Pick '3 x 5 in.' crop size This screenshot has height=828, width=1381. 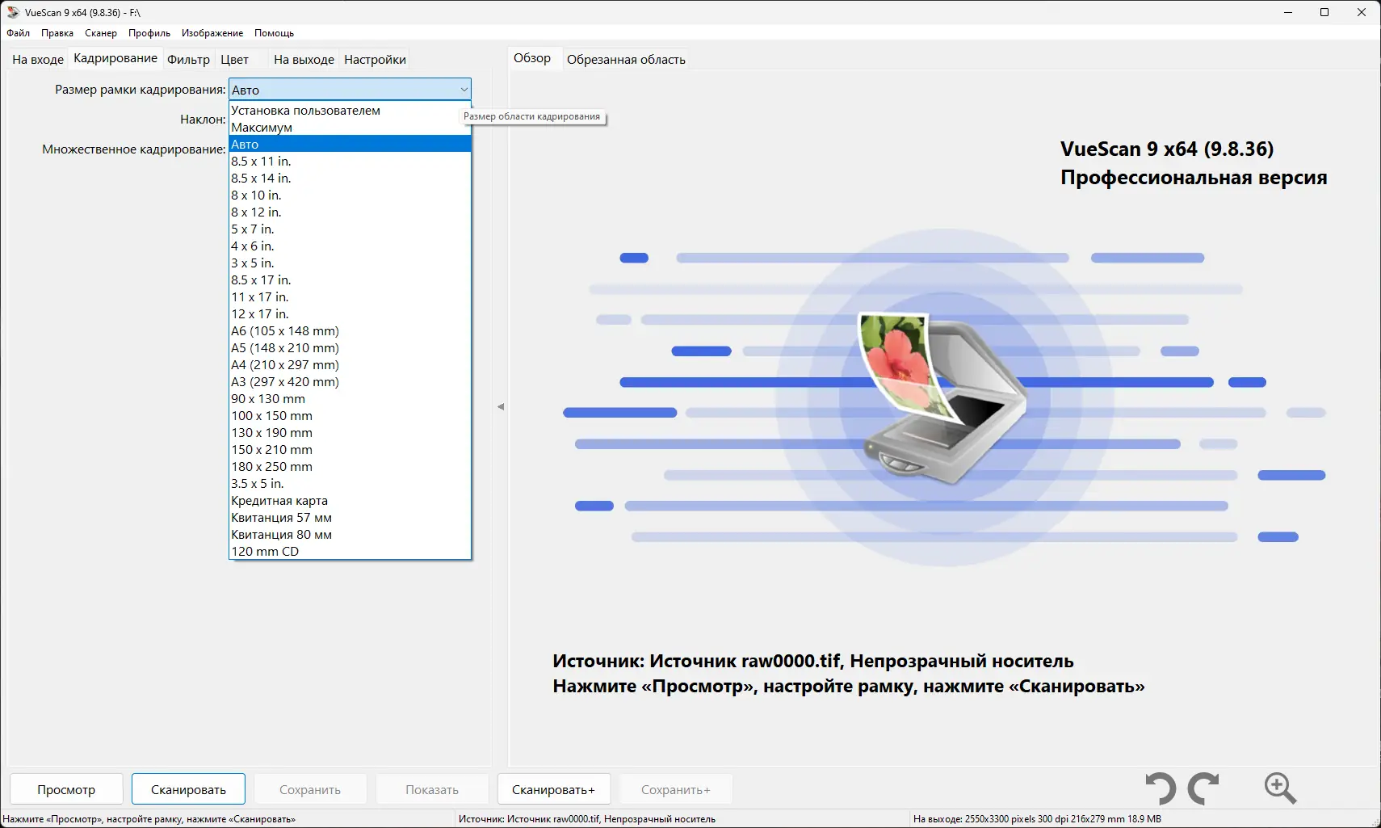pos(350,263)
